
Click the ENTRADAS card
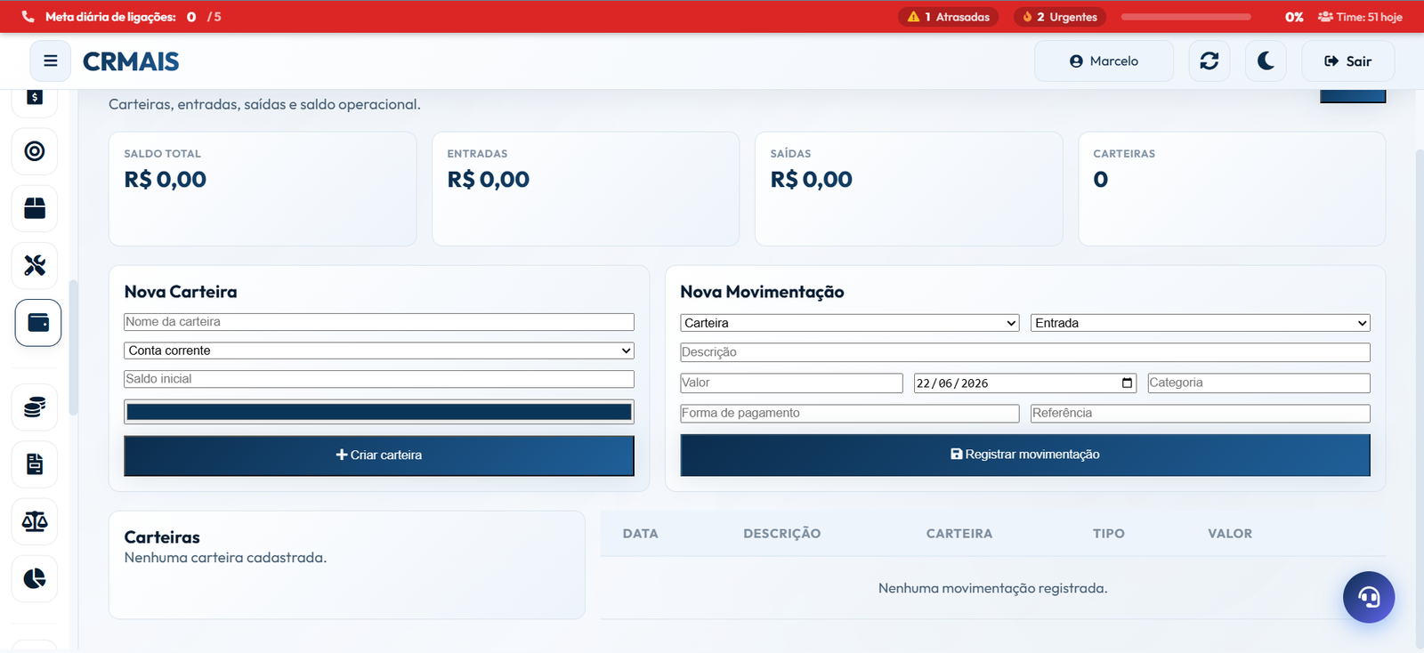pyautogui.click(x=586, y=189)
